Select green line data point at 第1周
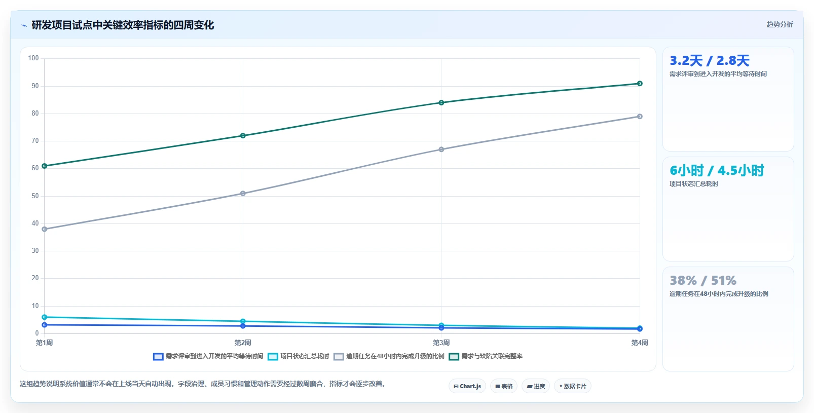Image resolution: width=814 pixels, height=413 pixels. pyautogui.click(x=45, y=166)
